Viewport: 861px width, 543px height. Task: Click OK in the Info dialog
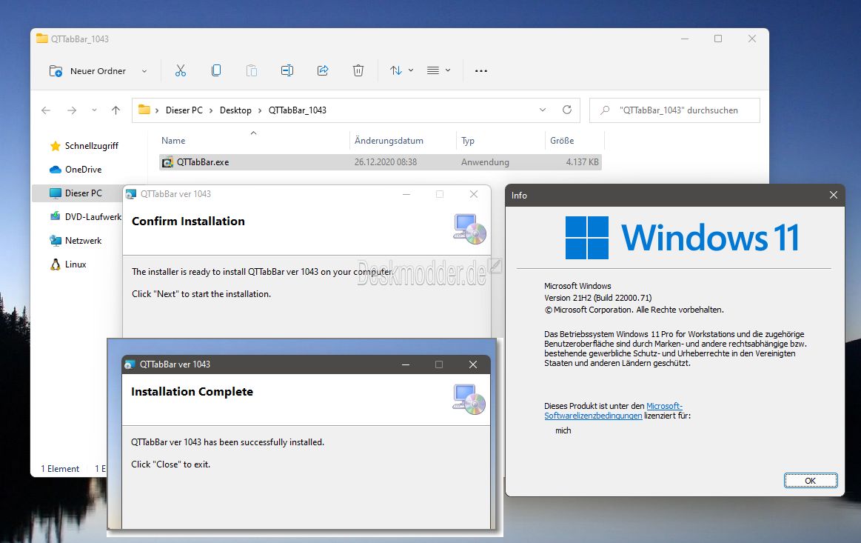tap(811, 480)
